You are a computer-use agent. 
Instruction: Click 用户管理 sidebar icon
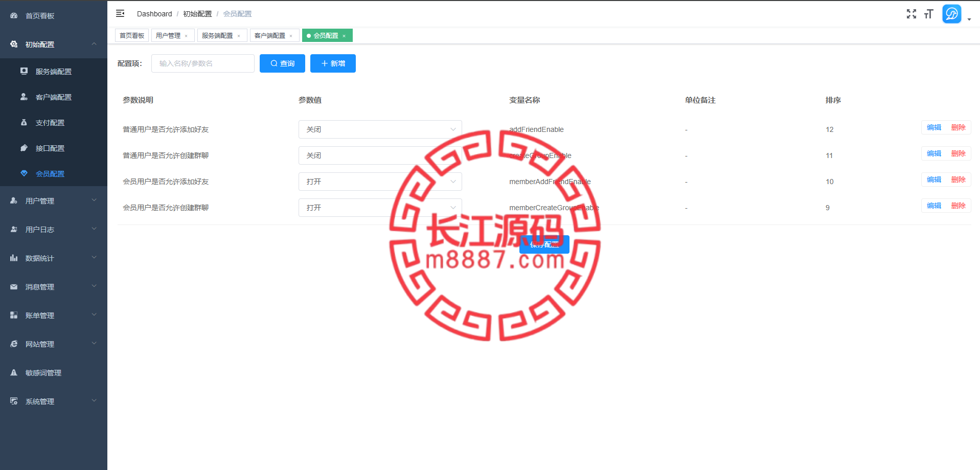(14, 200)
